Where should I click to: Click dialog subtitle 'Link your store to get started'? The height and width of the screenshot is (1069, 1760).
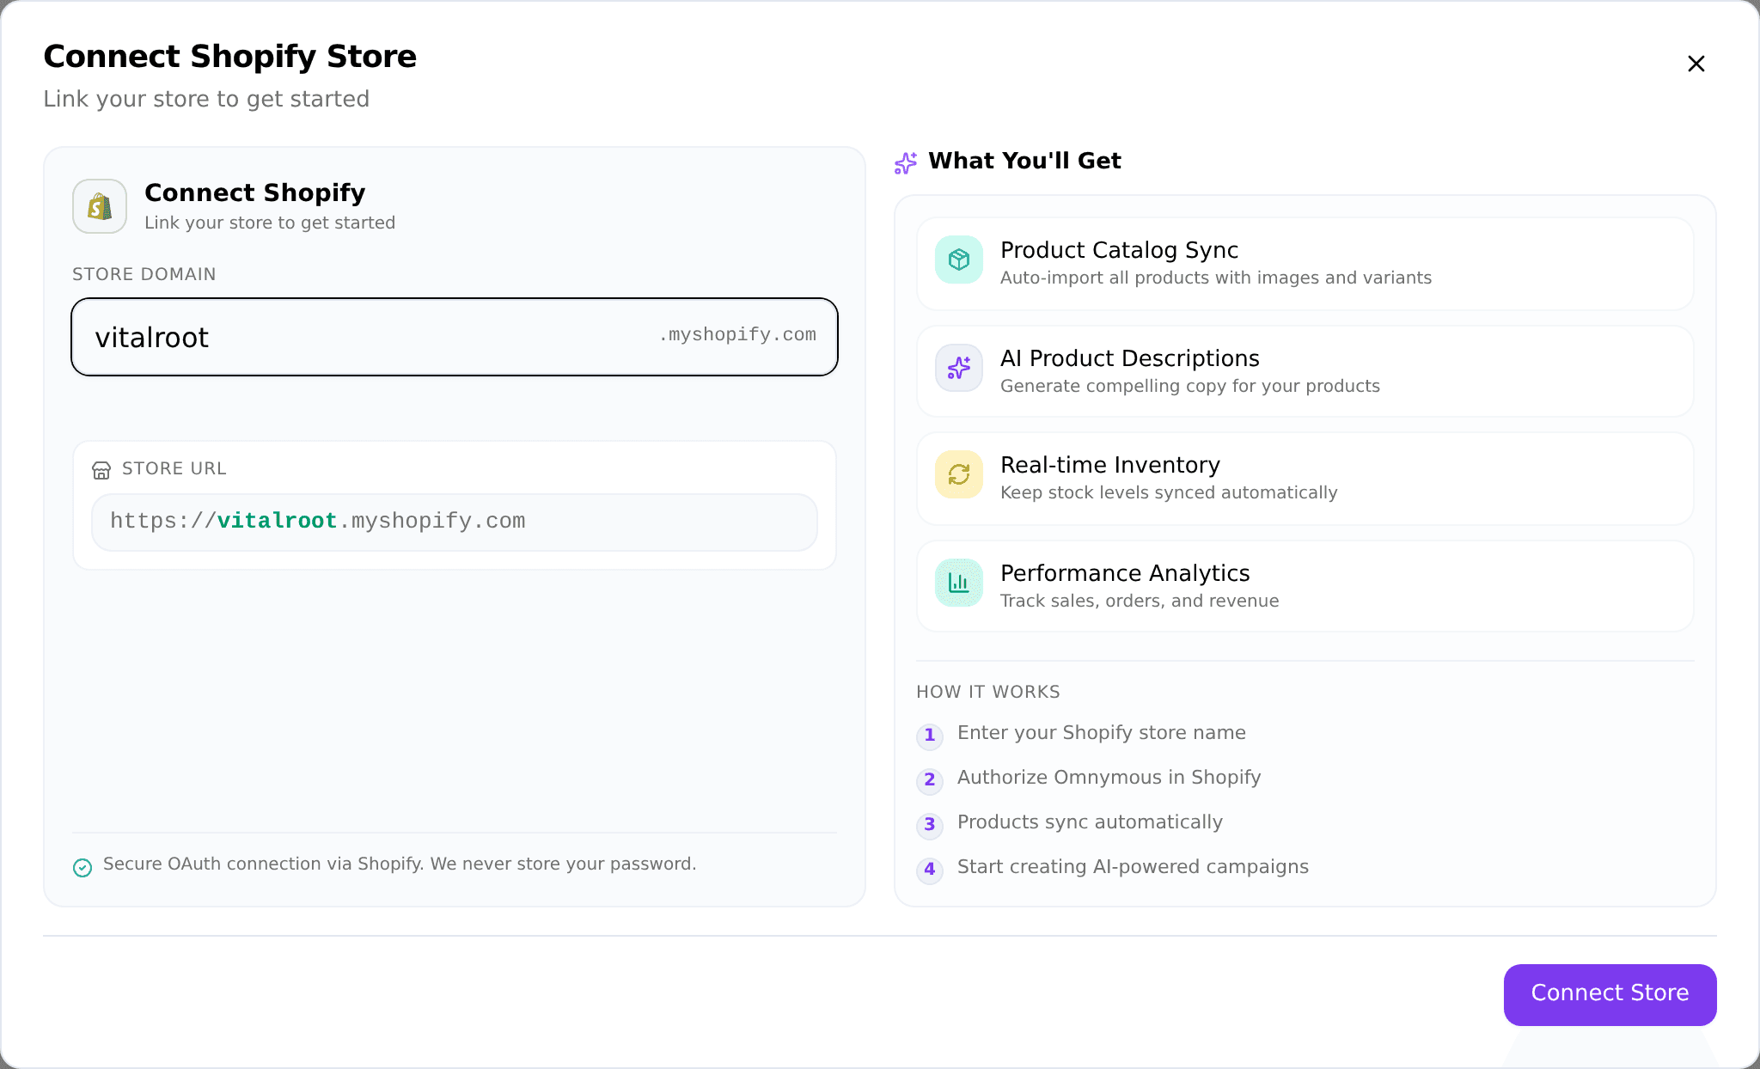coord(206,99)
